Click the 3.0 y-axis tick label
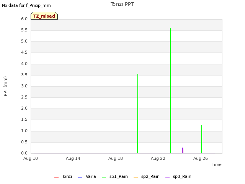This screenshot has width=245, height=184. tap(24, 86)
